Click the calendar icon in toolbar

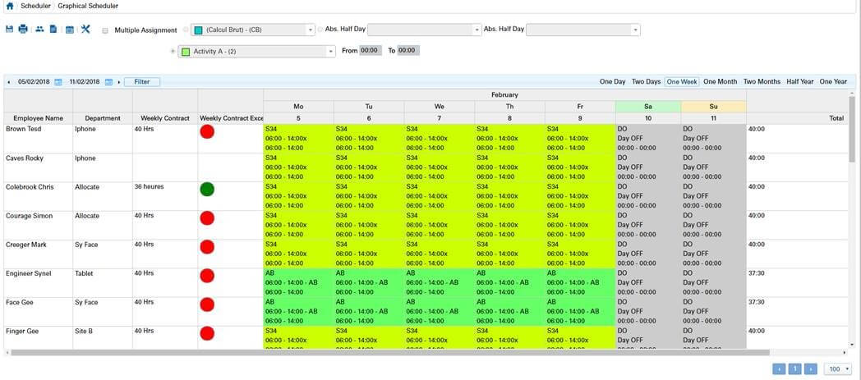(70, 30)
